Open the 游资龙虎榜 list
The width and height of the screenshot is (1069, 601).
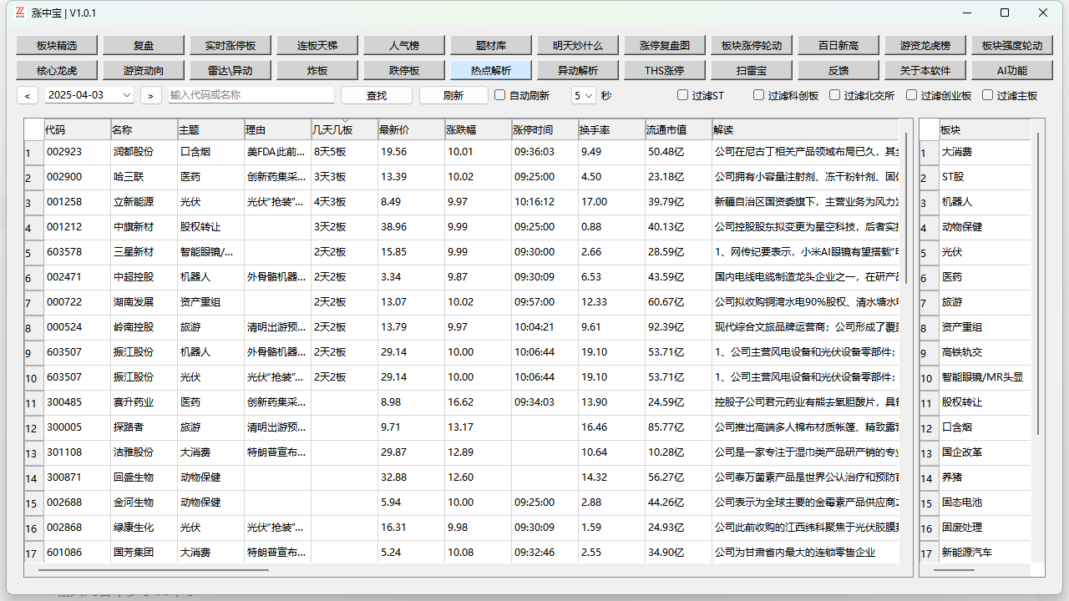point(925,44)
